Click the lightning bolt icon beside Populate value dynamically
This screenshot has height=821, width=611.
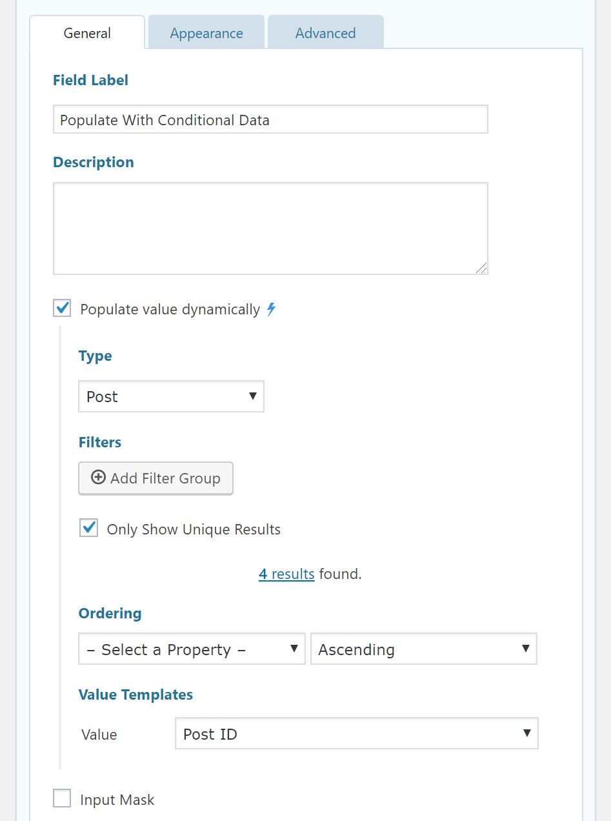coord(272,310)
